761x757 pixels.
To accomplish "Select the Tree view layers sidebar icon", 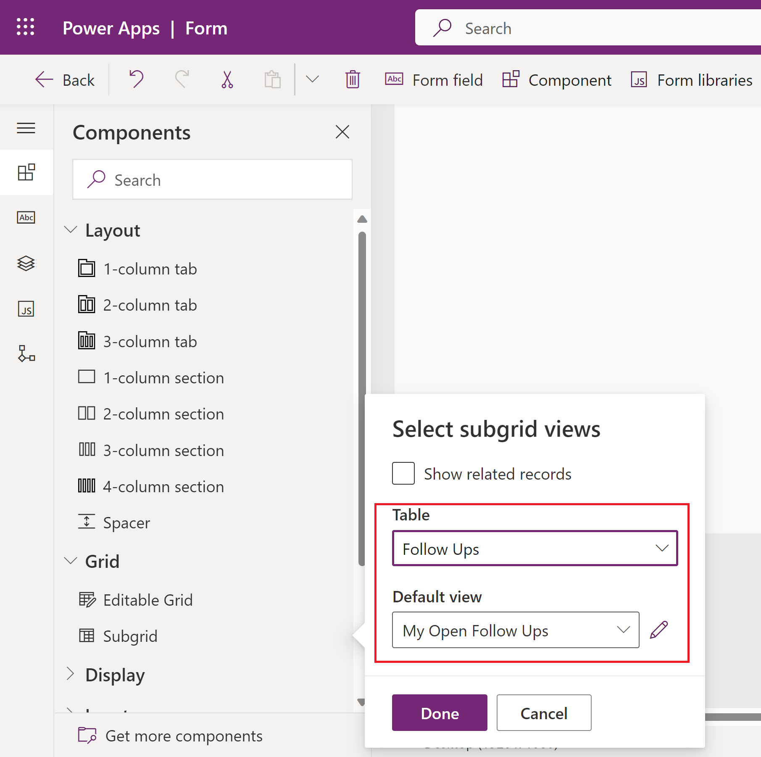I will (26, 264).
